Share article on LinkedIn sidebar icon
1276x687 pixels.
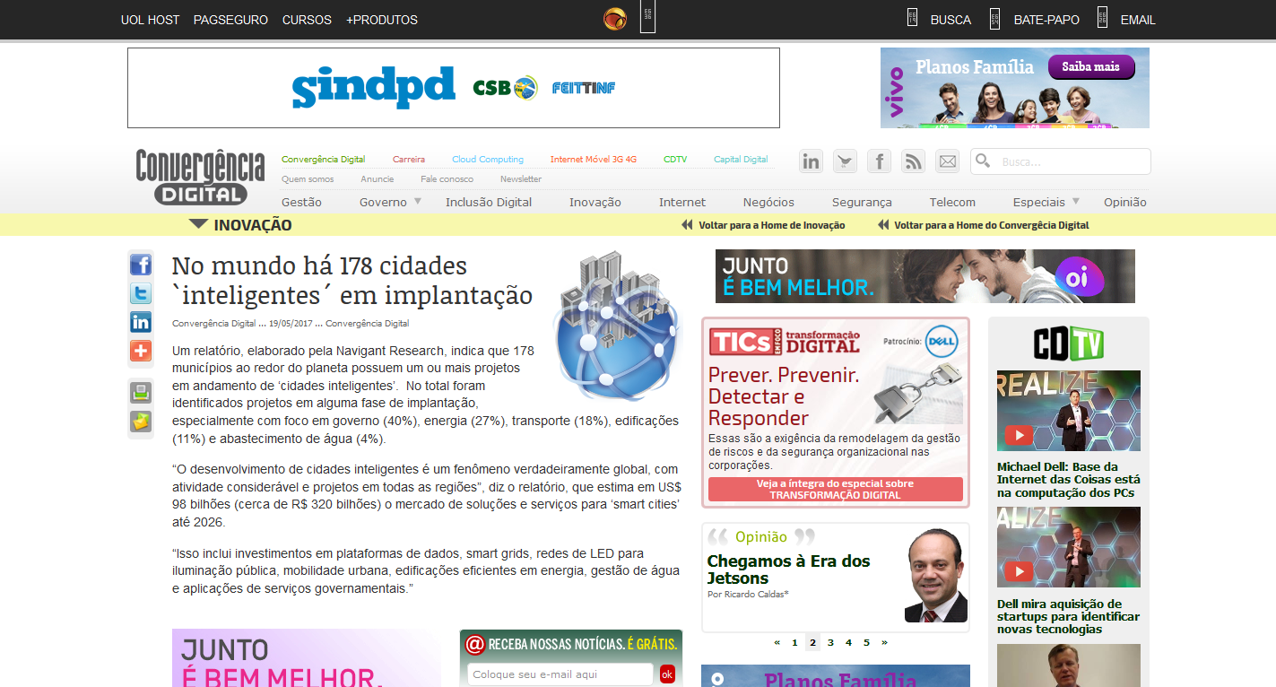point(141,322)
